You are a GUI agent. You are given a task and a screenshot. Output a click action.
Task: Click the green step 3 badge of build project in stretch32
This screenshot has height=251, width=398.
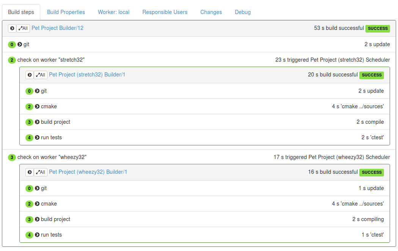point(29,122)
